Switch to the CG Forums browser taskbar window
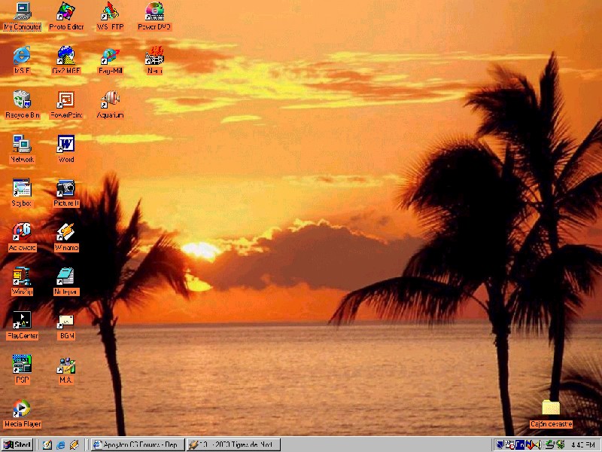 [x=137, y=444]
